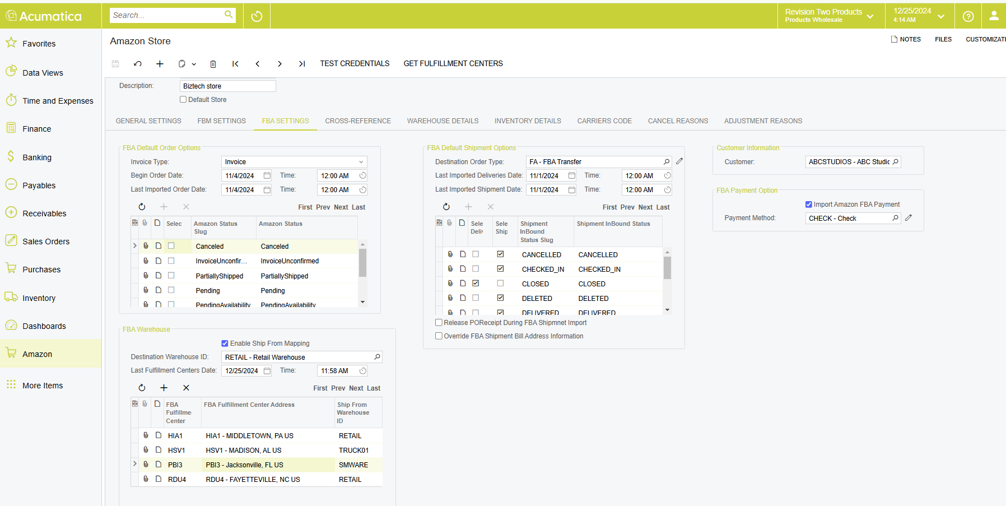Edit Payment Method pencil icon

(909, 218)
